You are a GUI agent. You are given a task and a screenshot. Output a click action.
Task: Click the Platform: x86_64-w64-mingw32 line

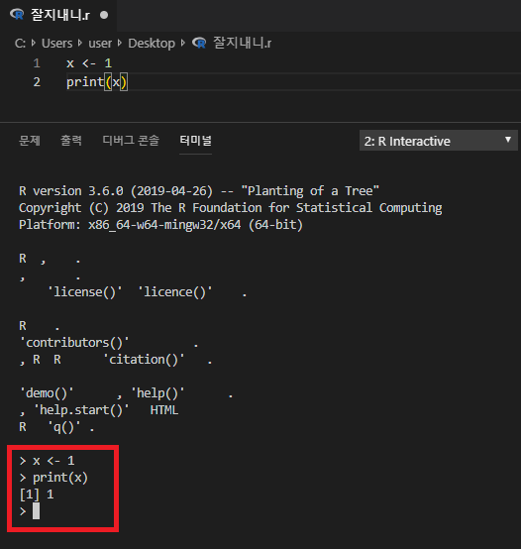coord(160,225)
